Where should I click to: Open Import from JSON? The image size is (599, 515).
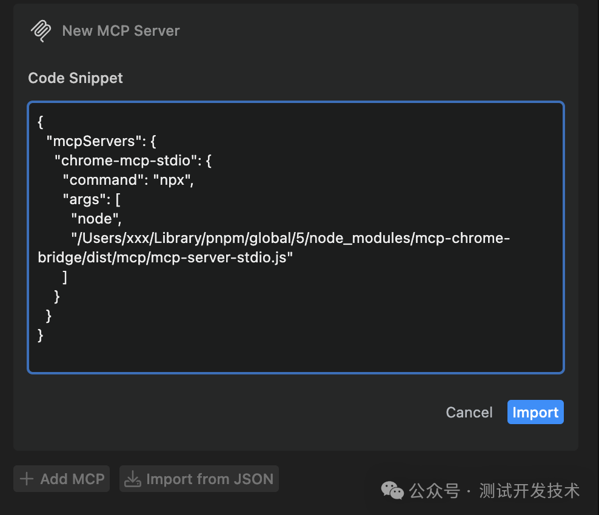coord(199,479)
